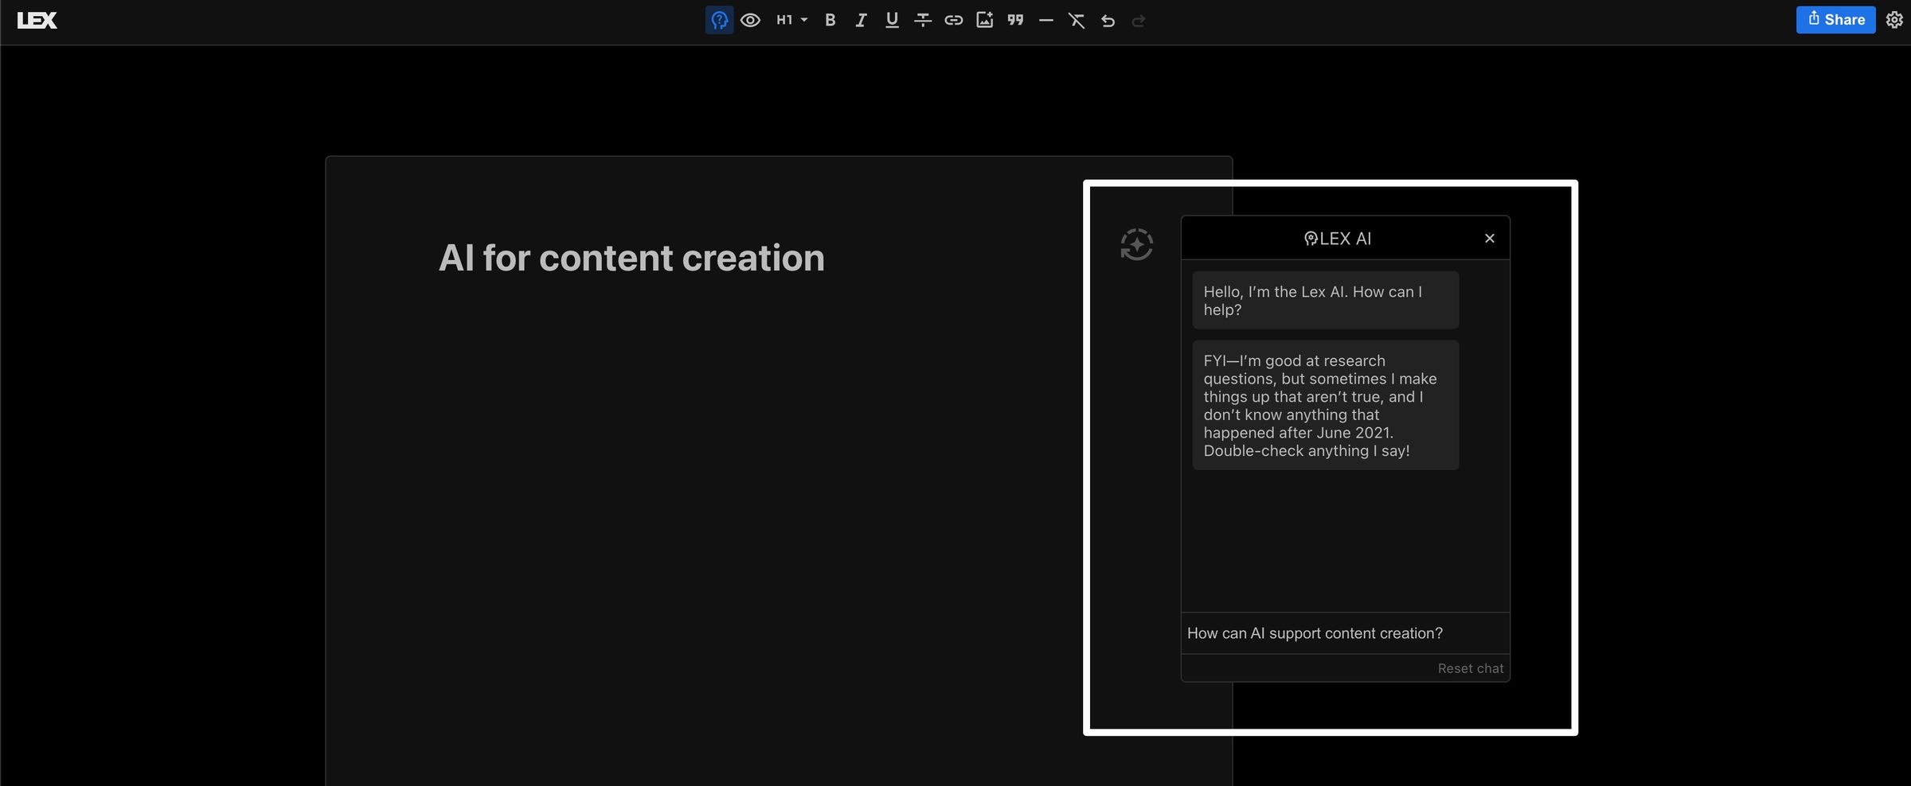Toggle the Lex AI assistant toolbar icon

click(719, 20)
